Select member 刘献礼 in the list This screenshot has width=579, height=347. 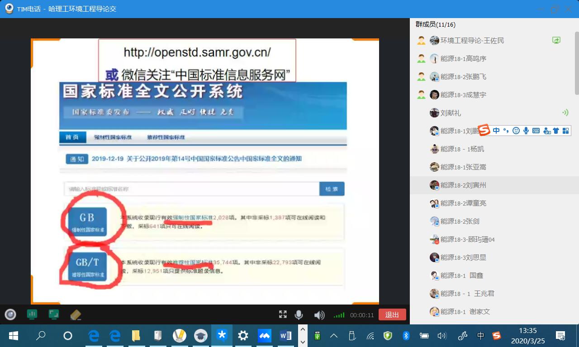(494, 113)
